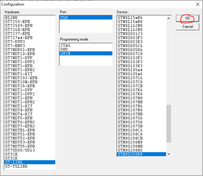
Task: Select device STM8S207C6
Action: [142, 78]
